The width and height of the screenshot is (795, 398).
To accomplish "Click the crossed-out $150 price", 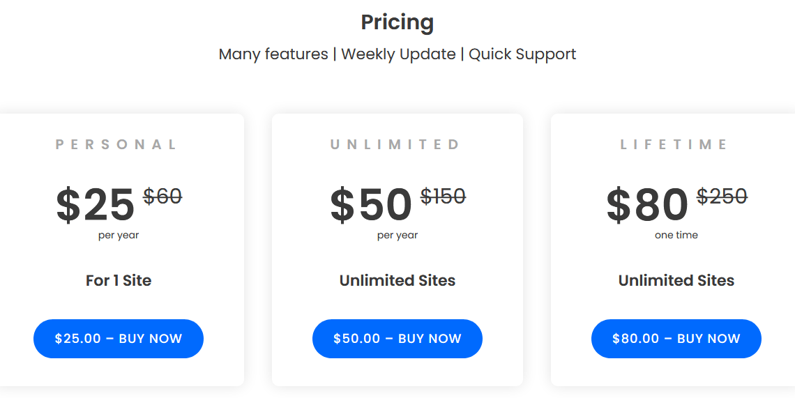I will (443, 197).
